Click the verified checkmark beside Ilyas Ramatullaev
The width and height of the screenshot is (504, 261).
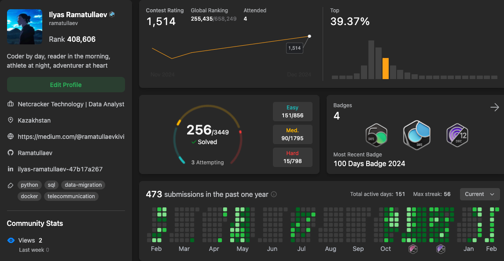[x=112, y=14]
